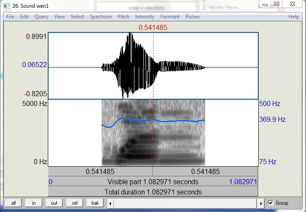Open the Pitch menu
Viewport: 306px width, 212px height.
click(x=123, y=17)
